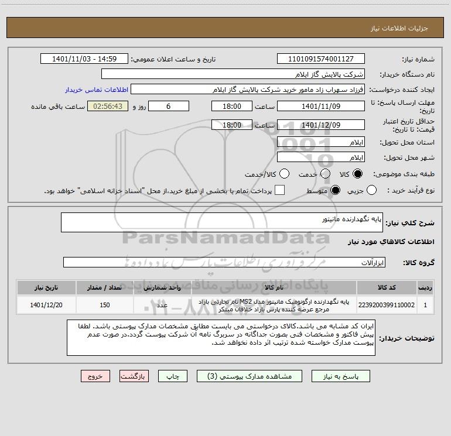Screen dimensions: 451x436
Task: Click the شهر محل تحویل field ایلام
Action: point(321,157)
